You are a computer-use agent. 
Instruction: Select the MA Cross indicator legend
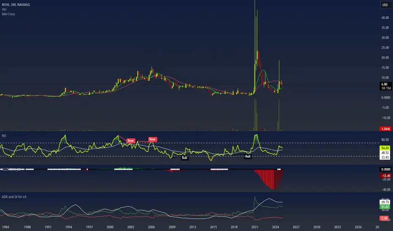pos(8,14)
